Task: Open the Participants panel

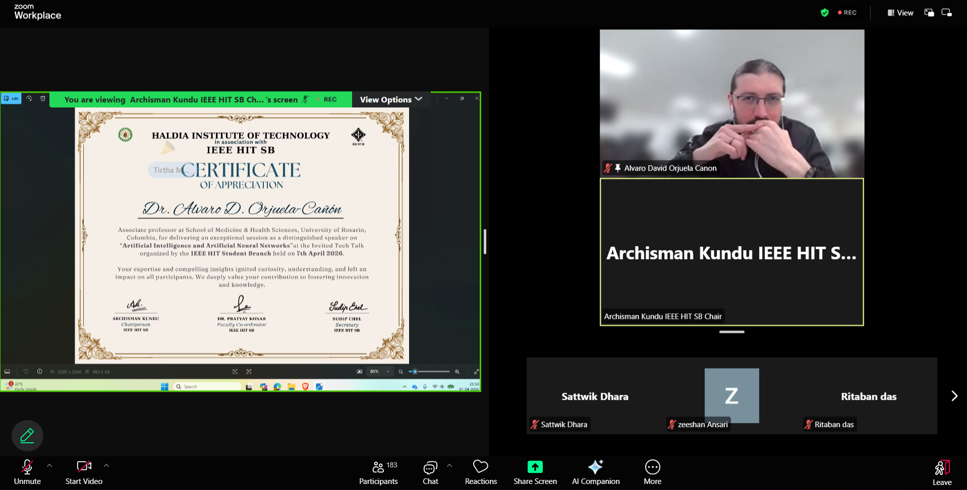Action: [378, 473]
